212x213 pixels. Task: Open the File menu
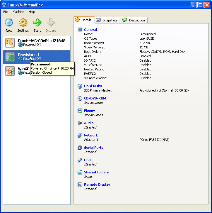(6, 12)
